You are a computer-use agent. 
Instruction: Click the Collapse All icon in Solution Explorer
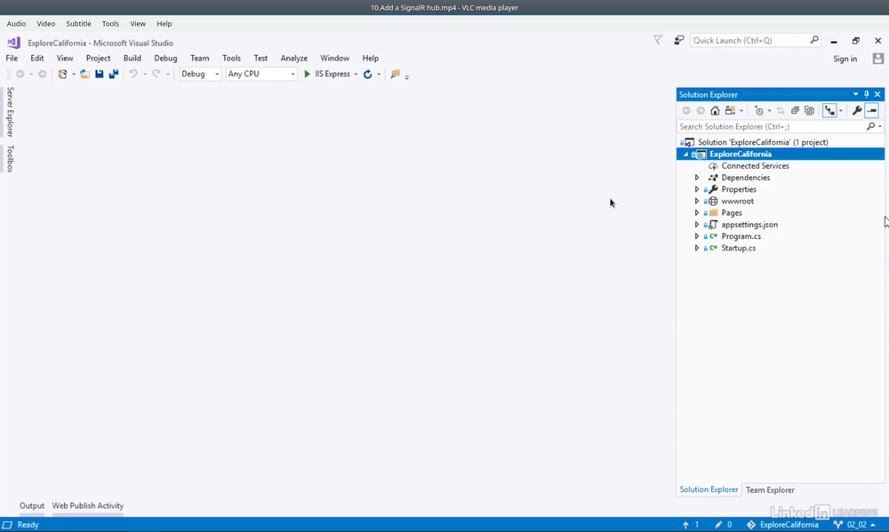[x=795, y=110]
